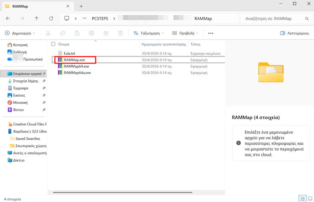Expand the Δημιουργία new item menu
Screen dimensions: 314x202
pos(20,33)
